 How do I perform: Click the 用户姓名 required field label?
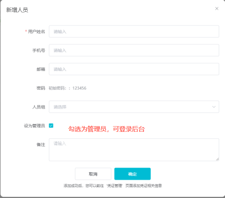(x=35, y=32)
